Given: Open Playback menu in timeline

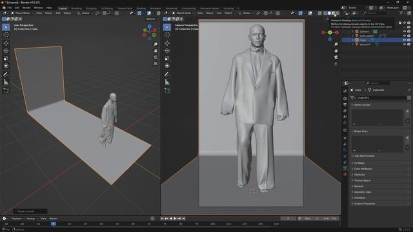Looking at the screenshot, I should coord(17,218).
